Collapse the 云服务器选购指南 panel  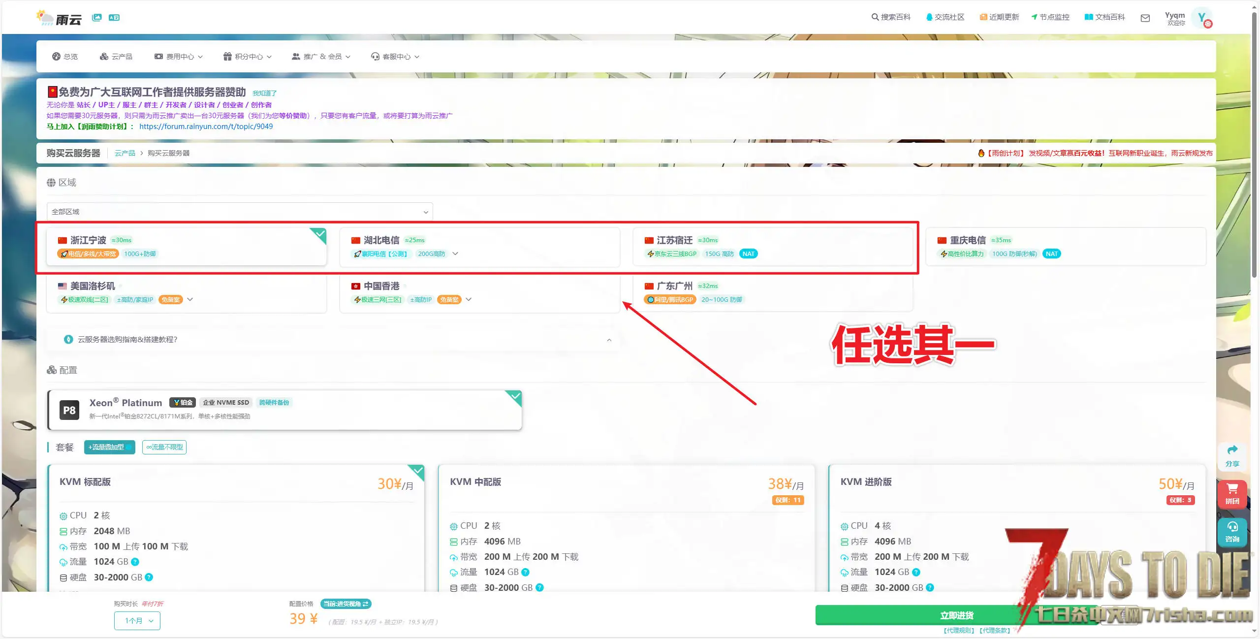609,340
